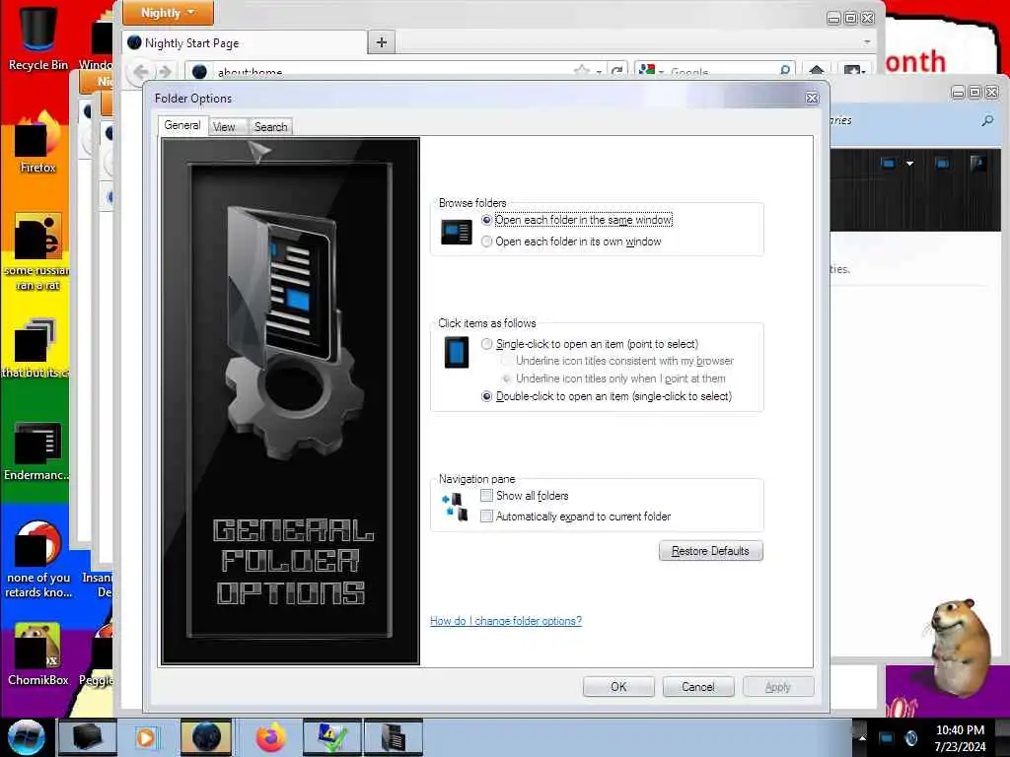Choose 'Underline icon titles only when I point'

tap(613, 378)
